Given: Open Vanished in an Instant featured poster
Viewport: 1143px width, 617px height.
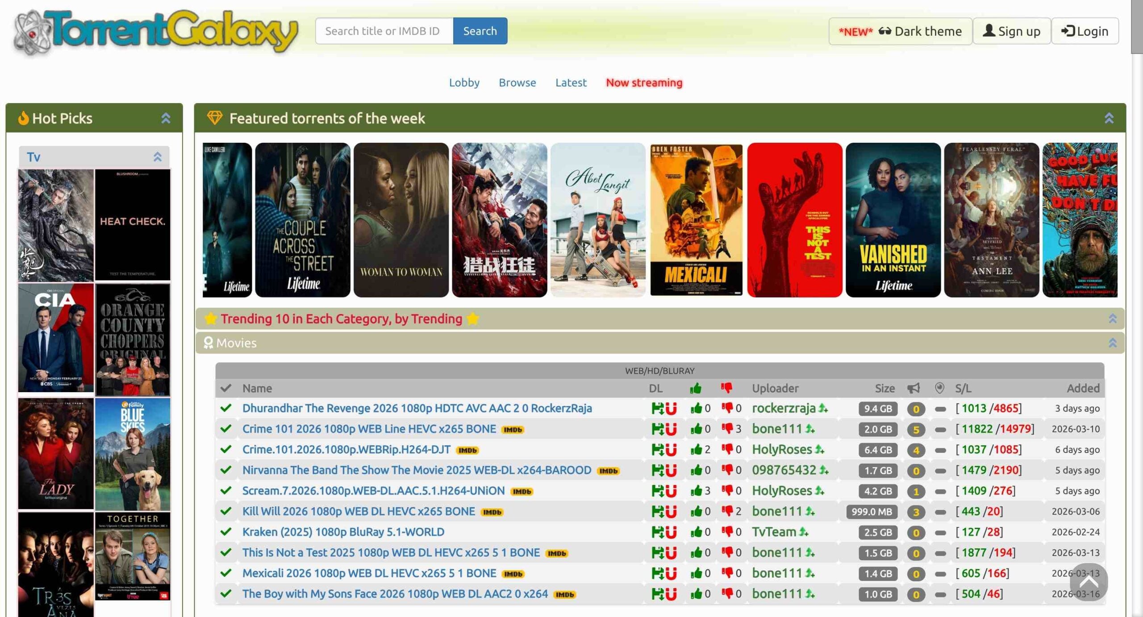Looking at the screenshot, I should click(893, 220).
